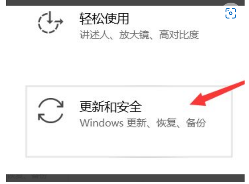Click the Update & Security sync arrows icon

click(x=51, y=111)
